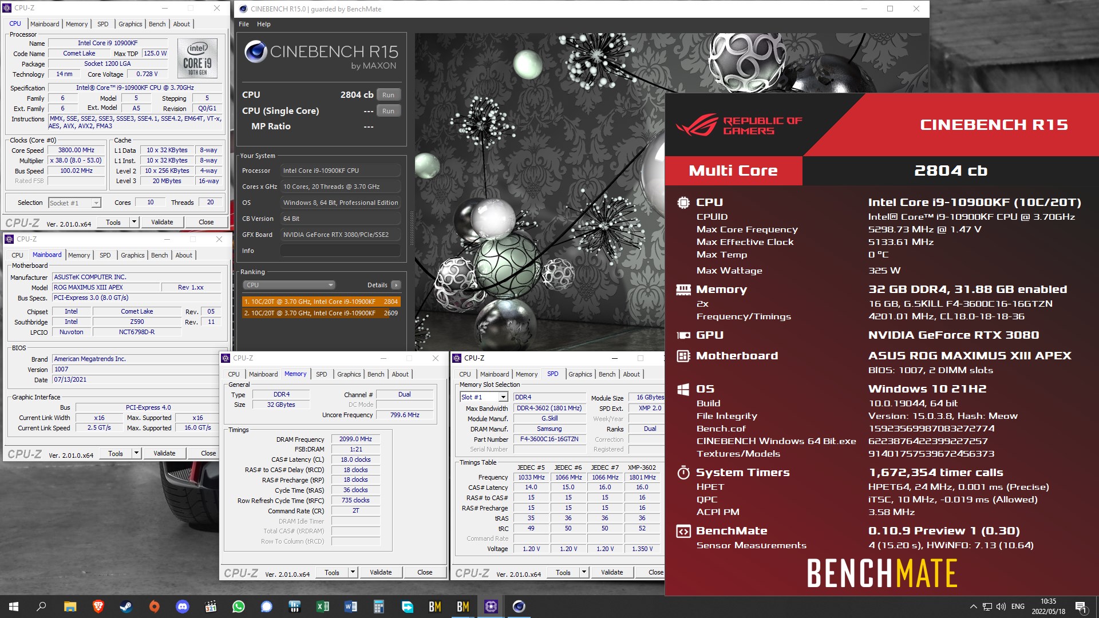The image size is (1099, 618).
Task: Click the Motherboard icon in BenchMate panel
Action: pos(683,356)
